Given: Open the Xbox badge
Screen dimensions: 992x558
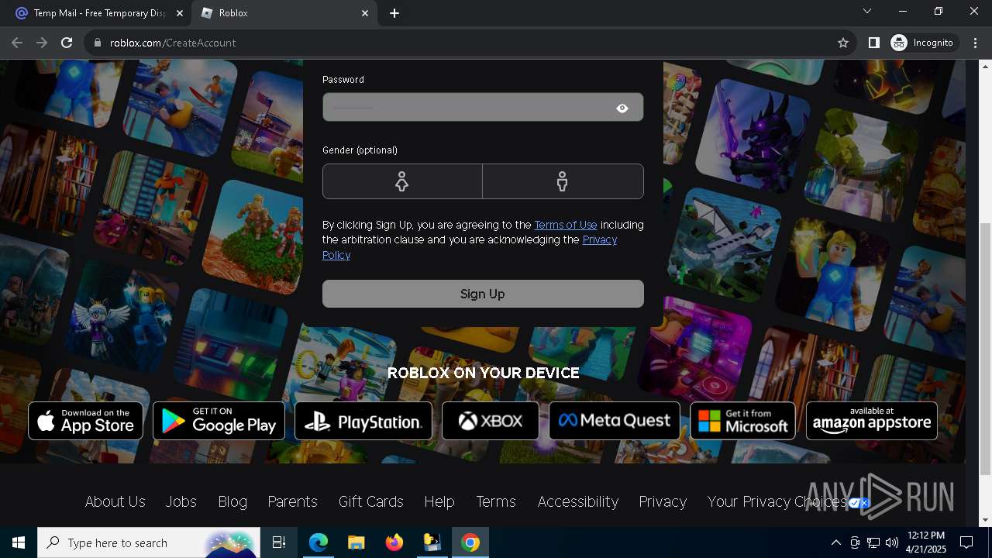Looking at the screenshot, I should click(x=491, y=421).
